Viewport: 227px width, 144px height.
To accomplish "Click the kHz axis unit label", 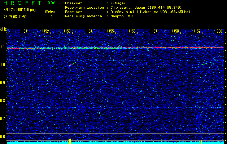I will 3,29.
